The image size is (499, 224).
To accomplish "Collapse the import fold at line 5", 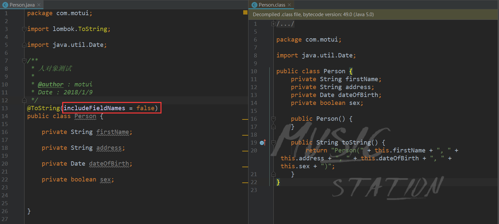I will (x=24, y=45).
